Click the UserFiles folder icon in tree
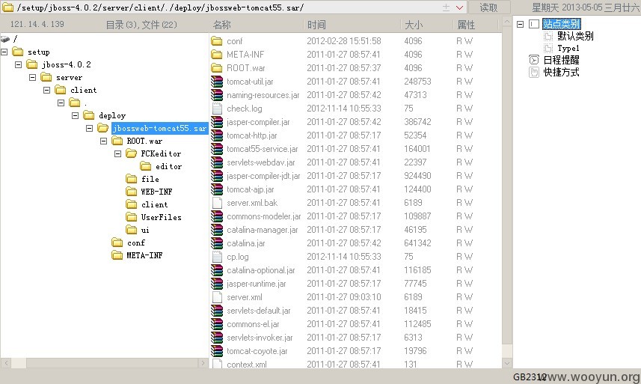Image resolution: width=641 pixels, height=384 pixels. tap(131, 217)
